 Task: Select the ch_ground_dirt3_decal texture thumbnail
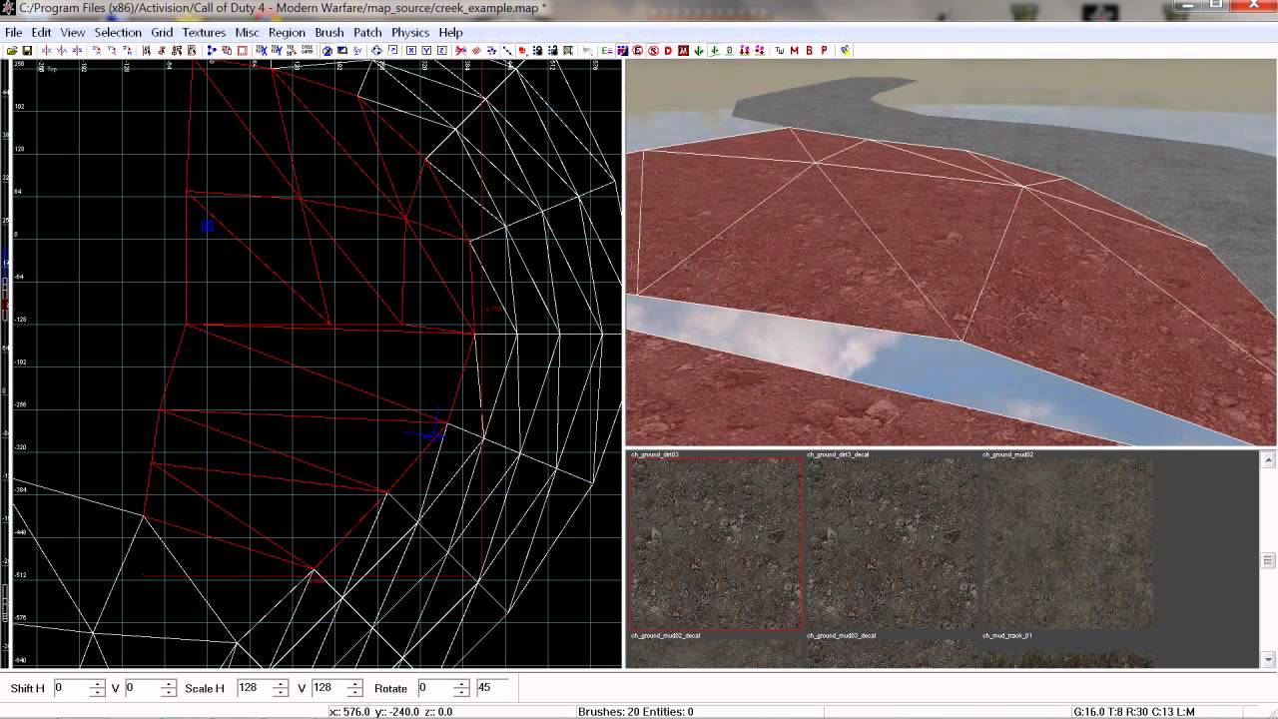(892, 543)
